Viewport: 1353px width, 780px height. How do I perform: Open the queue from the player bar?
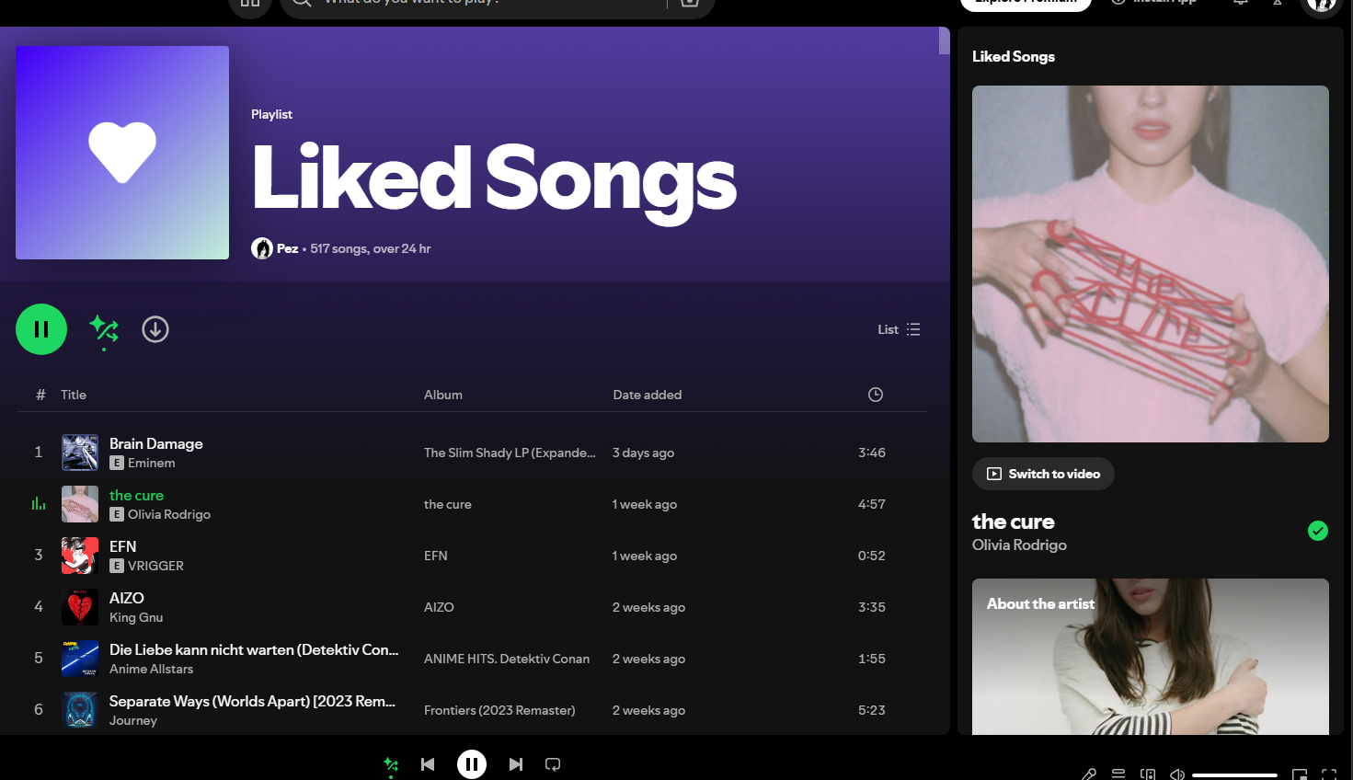click(x=1118, y=774)
